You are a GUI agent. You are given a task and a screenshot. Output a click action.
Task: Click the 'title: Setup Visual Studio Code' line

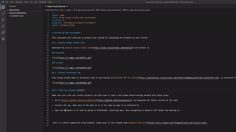pyautogui.click(x=74, y=18)
